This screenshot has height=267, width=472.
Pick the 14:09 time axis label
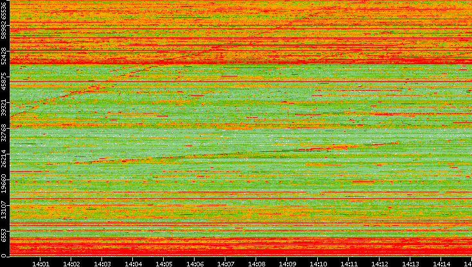(287, 264)
